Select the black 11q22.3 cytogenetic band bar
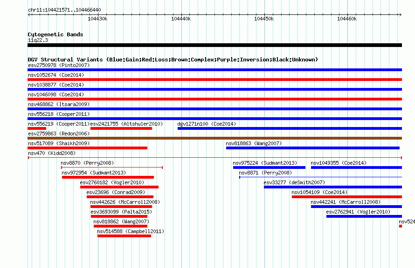The image size is (415, 268). (214, 45)
